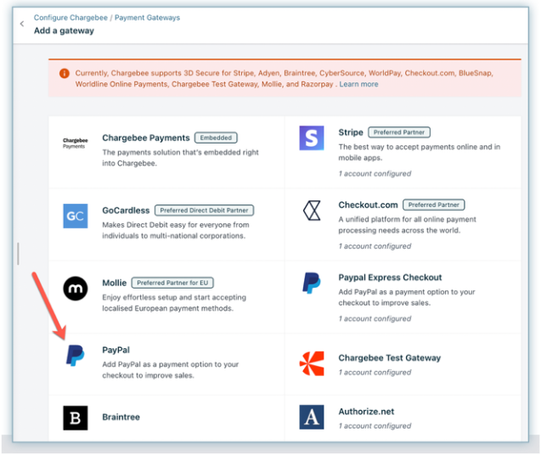
Task: Click the Mollie logo icon
Action: tap(75, 289)
